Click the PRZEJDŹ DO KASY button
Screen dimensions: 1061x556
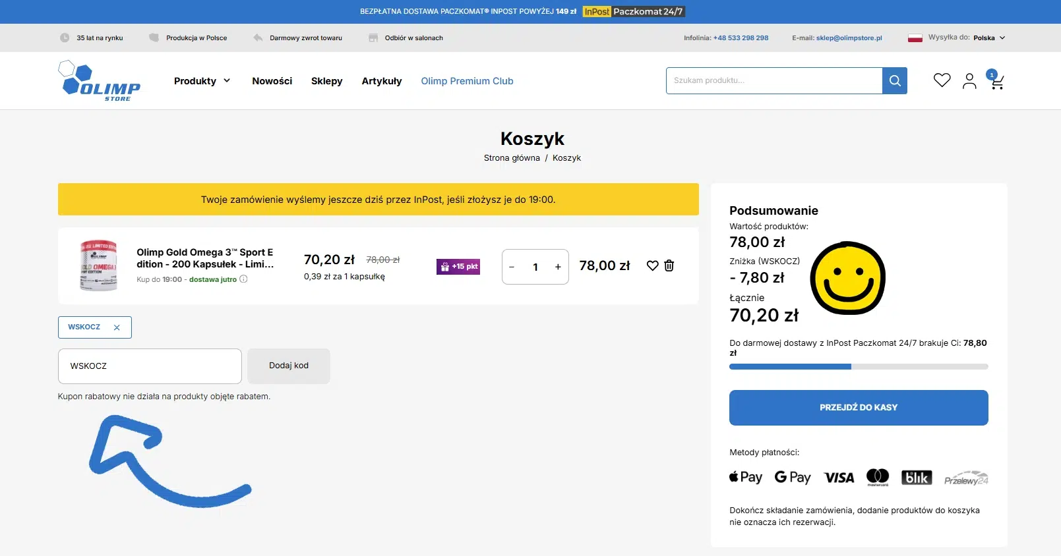coord(859,408)
